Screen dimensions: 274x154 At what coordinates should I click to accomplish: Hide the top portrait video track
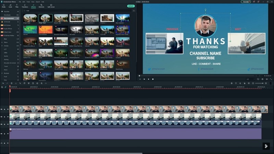(x=8, y=109)
